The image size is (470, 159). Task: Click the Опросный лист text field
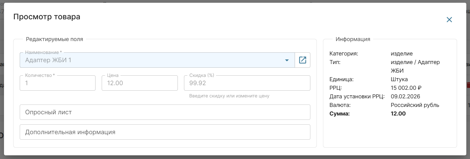[x=165, y=112]
